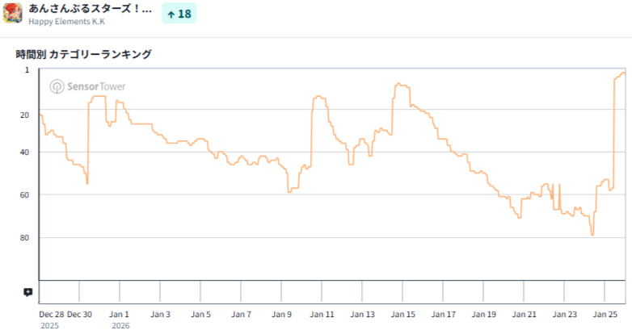Viewport: 632px width, 334px height.
Task: Select Jan 1 on the timeline
Action: coord(120,315)
